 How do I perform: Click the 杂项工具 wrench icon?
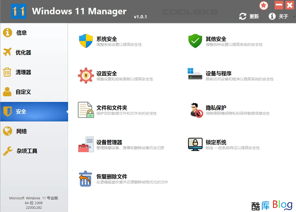coord(8,151)
